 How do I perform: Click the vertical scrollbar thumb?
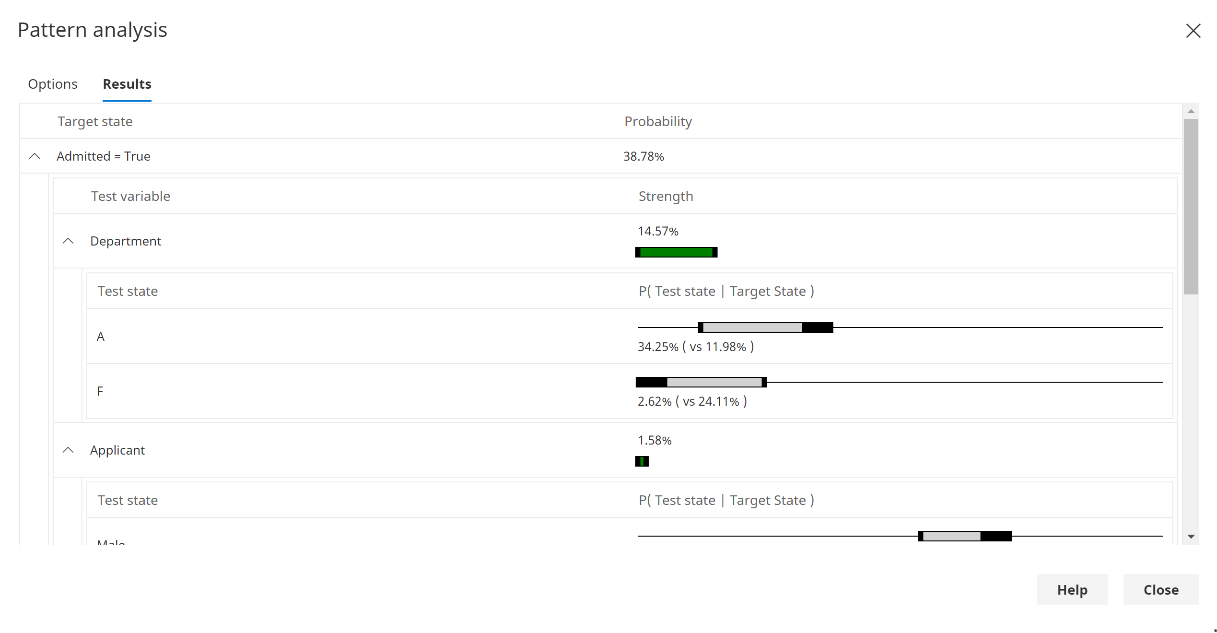tap(1191, 206)
